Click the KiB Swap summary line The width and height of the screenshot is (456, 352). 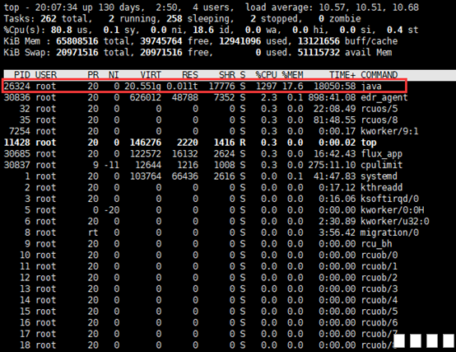[198, 53]
